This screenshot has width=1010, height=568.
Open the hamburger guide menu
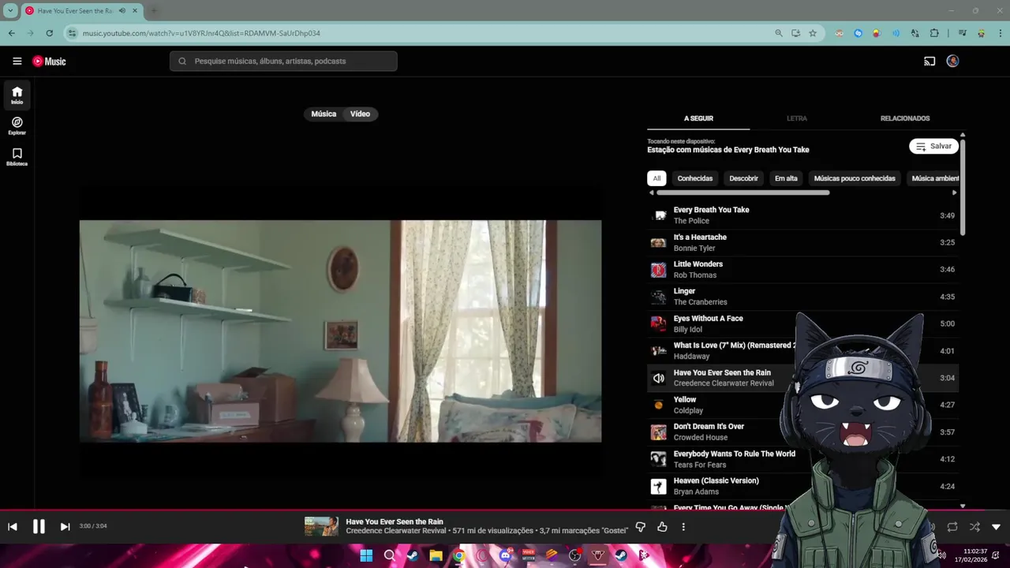click(x=17, y=61)
